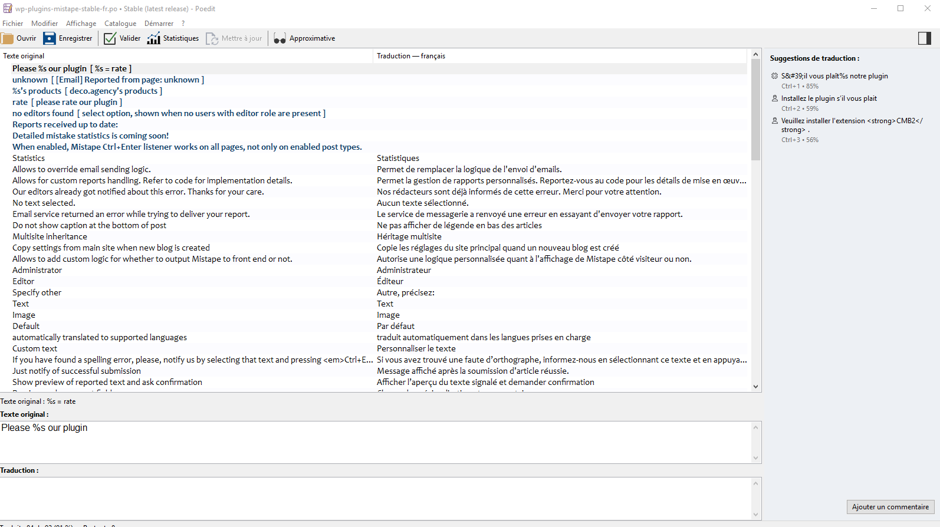
Task: Show the Statistiques chart icon
Action: click(153, 38)
